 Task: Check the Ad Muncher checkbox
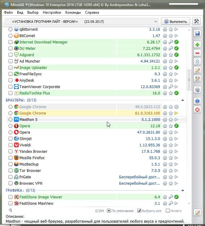10,61
